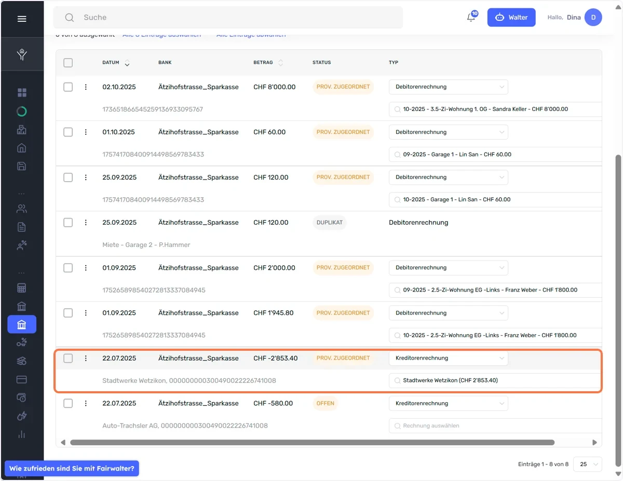Open the calculator icon in the sidebar

click(22, 288)
